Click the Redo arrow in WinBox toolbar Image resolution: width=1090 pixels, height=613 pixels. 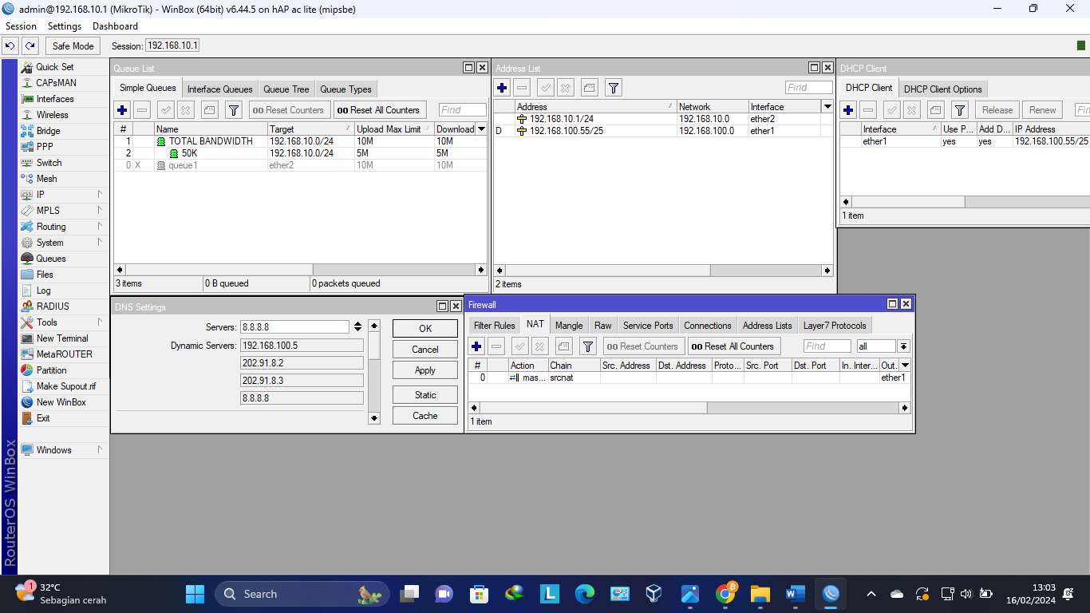point(30,46)
